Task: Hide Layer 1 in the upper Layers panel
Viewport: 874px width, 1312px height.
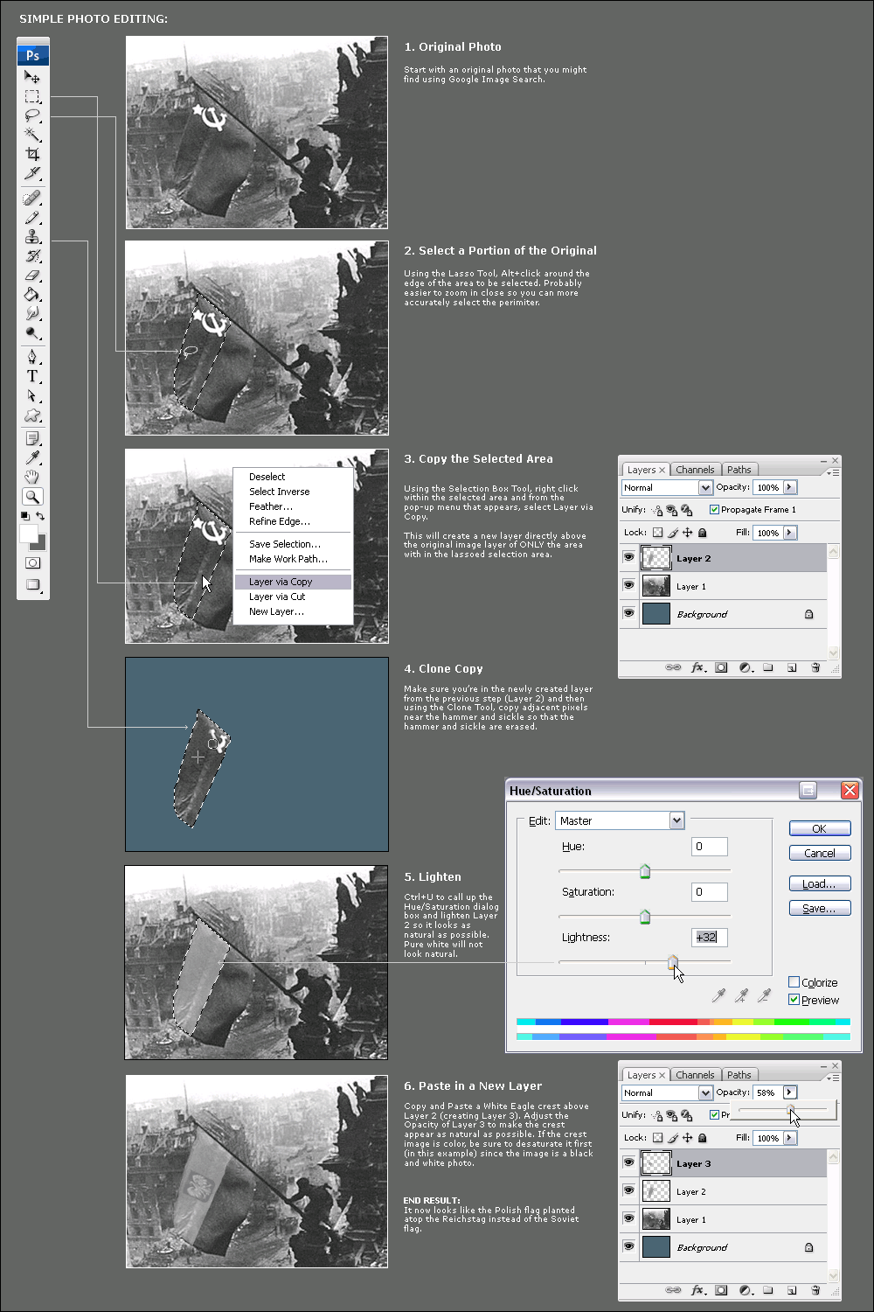Action: (628, 585)
